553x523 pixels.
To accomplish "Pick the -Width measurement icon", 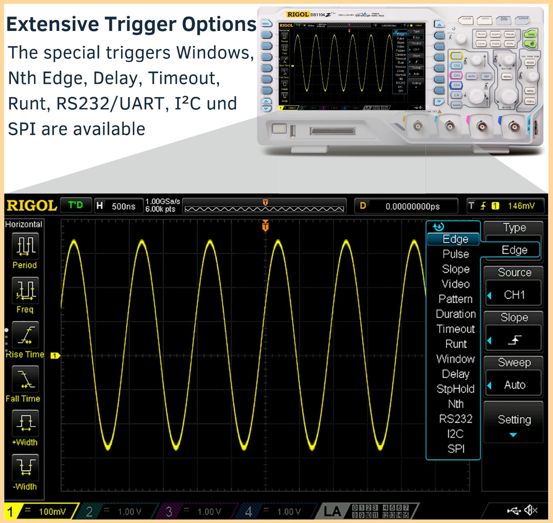I will click(x=25, y=468).
